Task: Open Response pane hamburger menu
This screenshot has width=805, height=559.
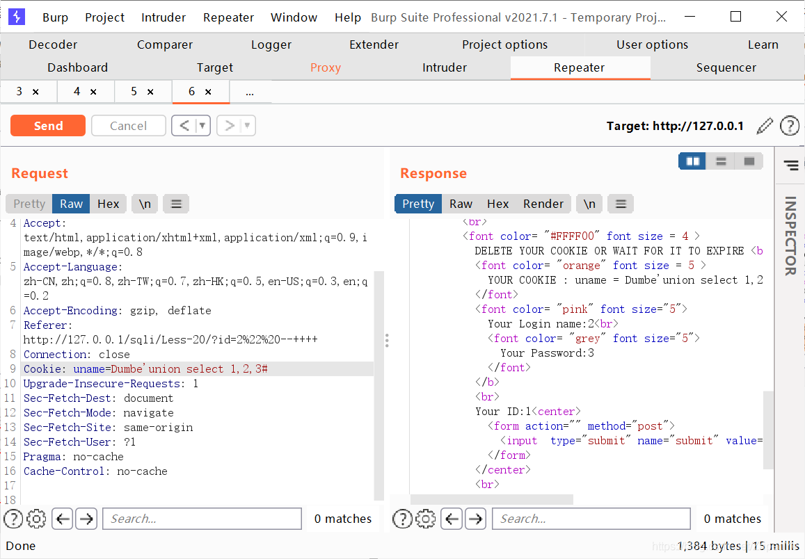Action: (x=621, y=204)
